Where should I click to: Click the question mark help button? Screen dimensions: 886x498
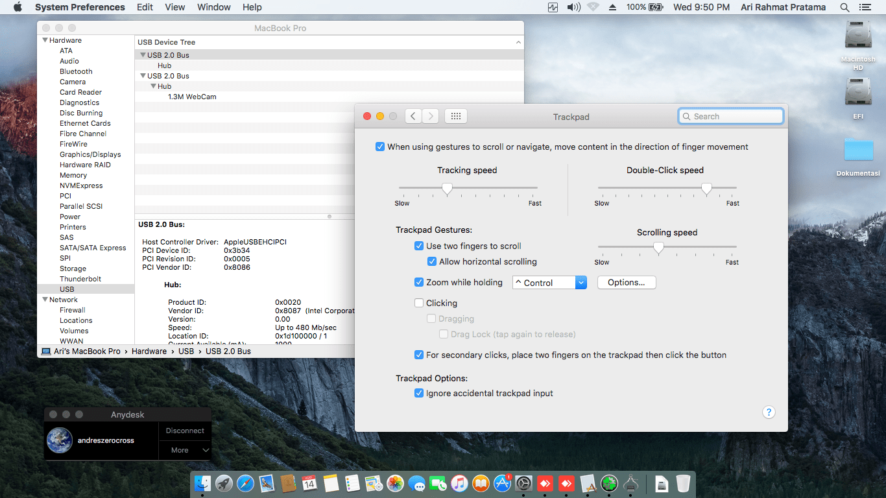click(769, 412)
